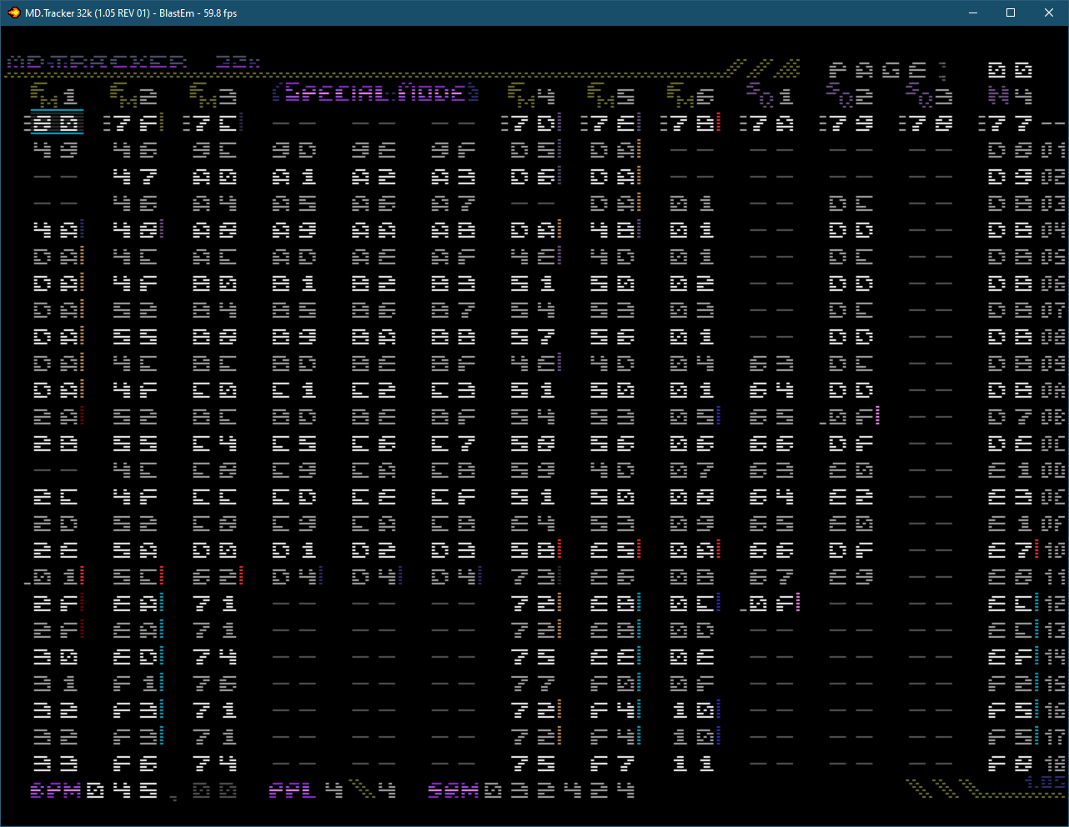Select pattern cell 7F under FM2

[x=137, y=123]
